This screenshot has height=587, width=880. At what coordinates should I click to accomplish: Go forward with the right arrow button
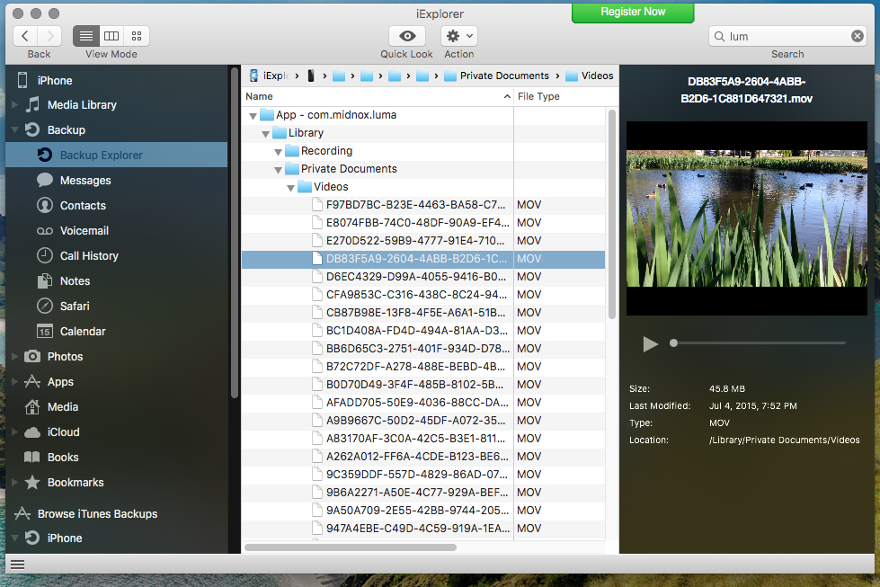(x=50, y=36)
